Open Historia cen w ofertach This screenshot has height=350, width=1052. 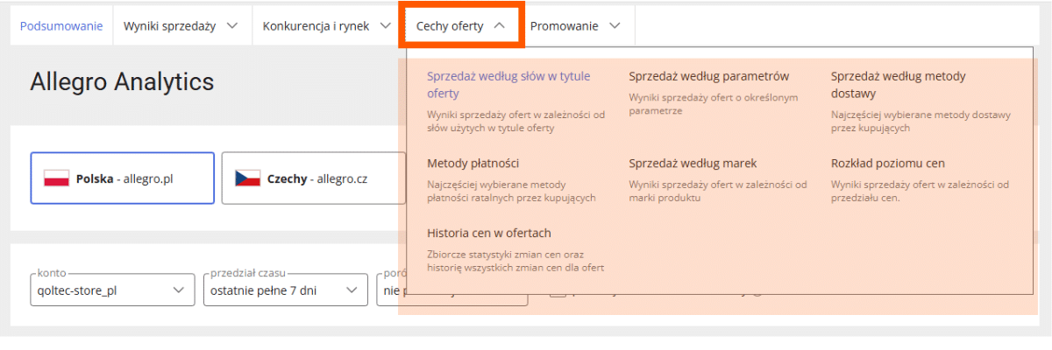click(x=489, y=234)
